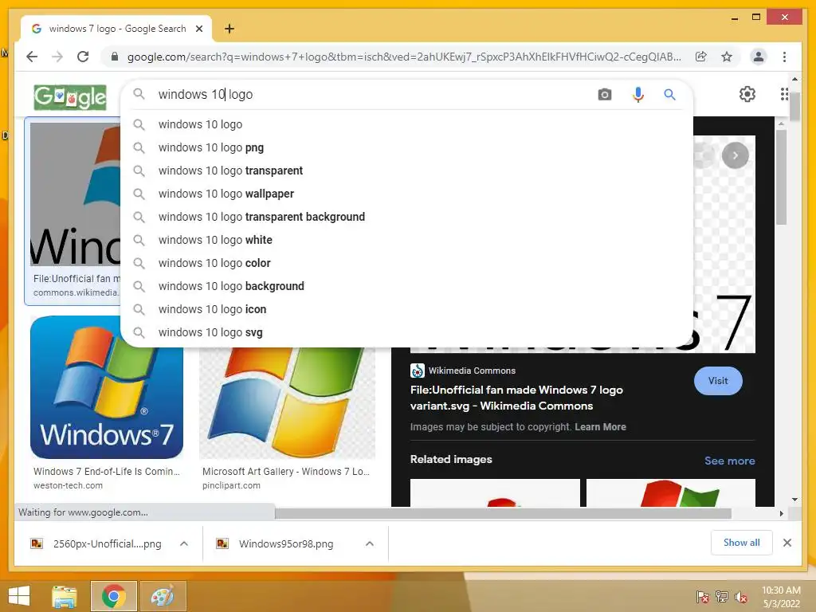Image resolution: width=816 pixels, height=612 pixels.
Task: Click 'Microsoft Art Gallery - Windows 7 Lo...' caption
Action: pos(286,472)
